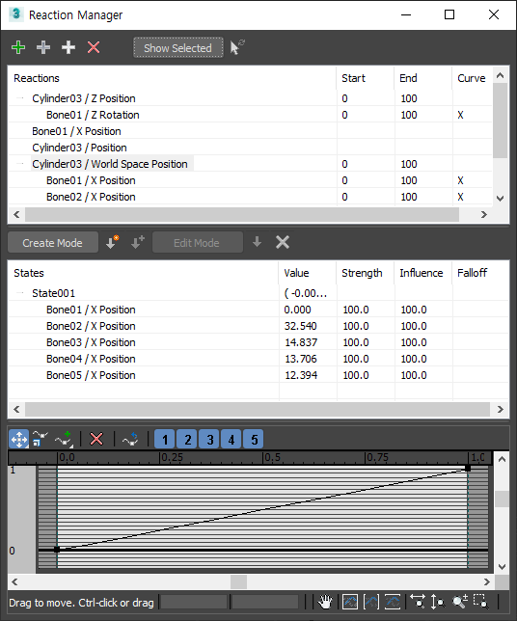Select the Pan hand tool

click(x=325, y=602)
